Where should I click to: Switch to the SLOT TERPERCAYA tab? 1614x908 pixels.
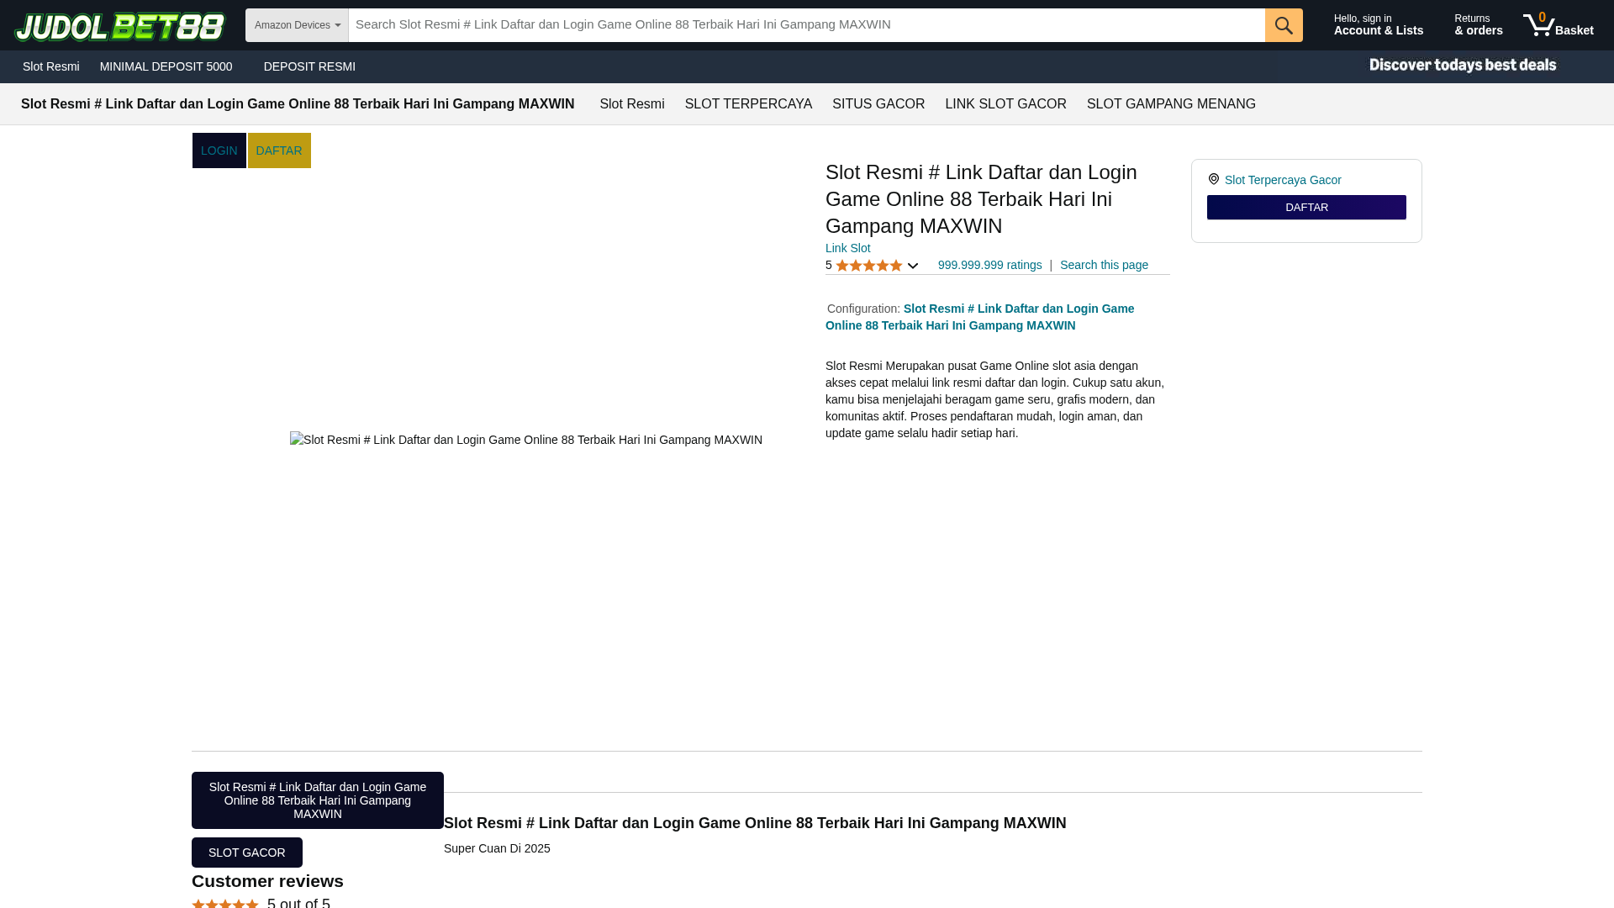pyautogui.click(x=748, y=103)
